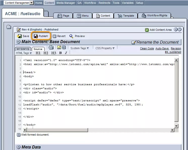Click the insert image icon
188x150 pixels.
coord(59,47)
